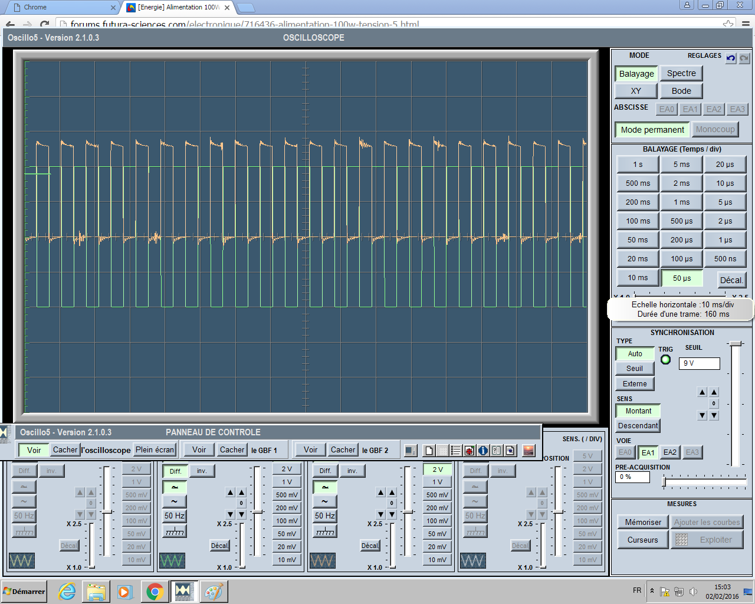Click Voir for le GBF 1
The image size is (755, 604).
[x=199, y=449]
